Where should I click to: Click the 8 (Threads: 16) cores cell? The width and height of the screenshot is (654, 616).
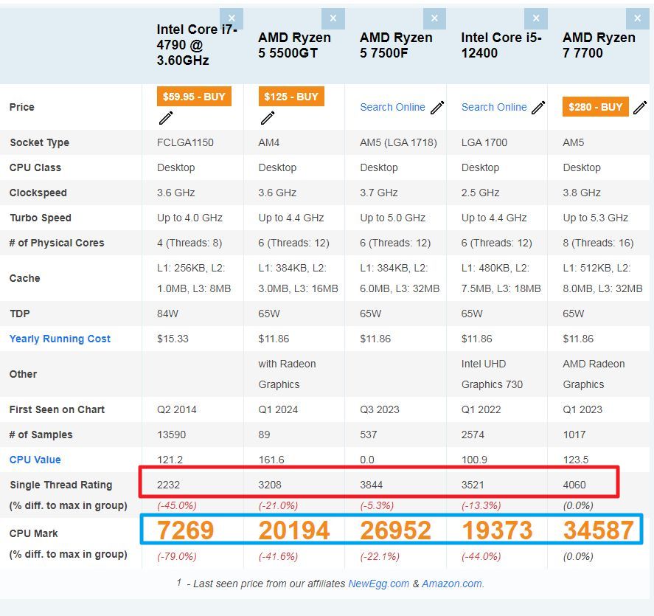(598, 243)
